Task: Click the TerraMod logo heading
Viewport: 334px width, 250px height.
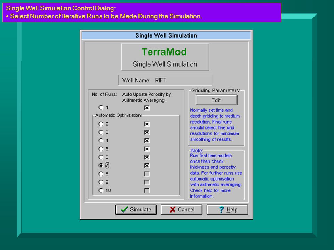Action: [x=164, y=52]
